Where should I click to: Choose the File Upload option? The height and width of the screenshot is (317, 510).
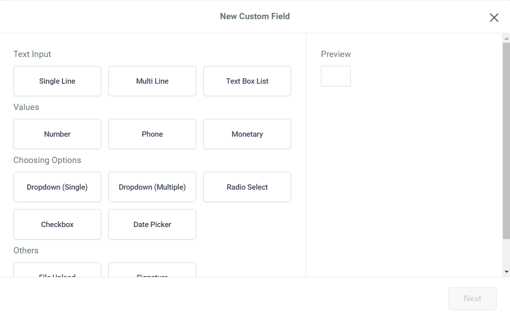57,271
